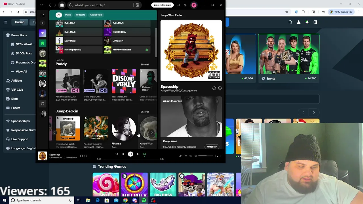
Task: Open Live Support in Stake sidebar
Action: (20, 139)
